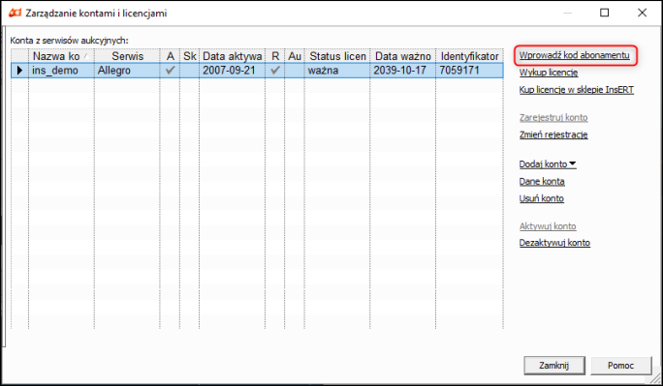
Task: Click the 'Dezaktywuj konto' link
Action: (554, 243)
